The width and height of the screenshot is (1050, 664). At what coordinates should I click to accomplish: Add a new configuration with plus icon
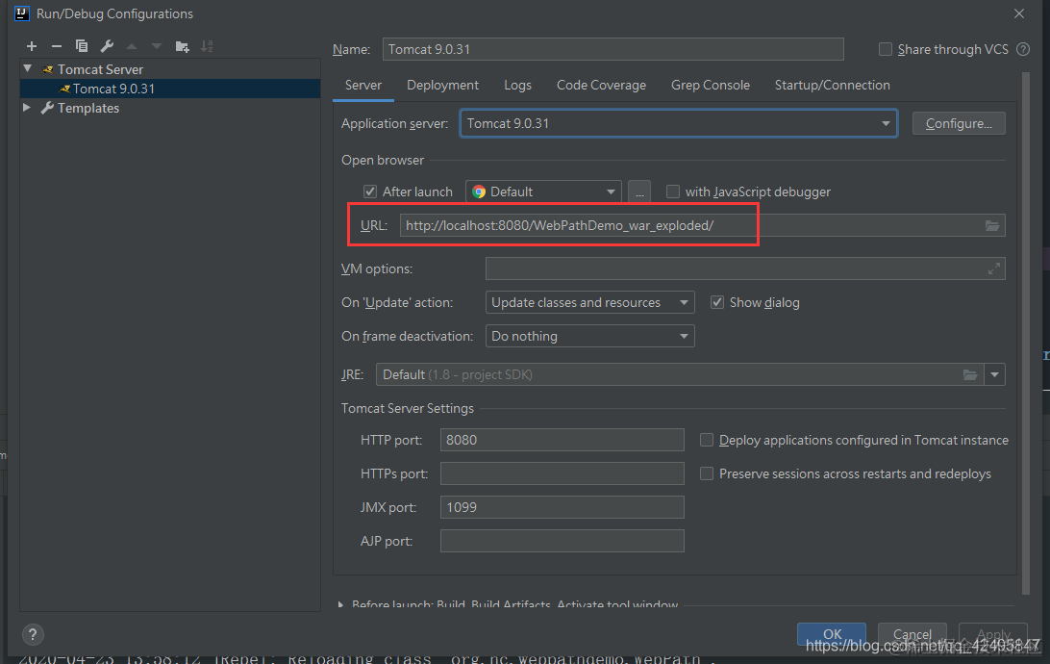pos(32,46)
